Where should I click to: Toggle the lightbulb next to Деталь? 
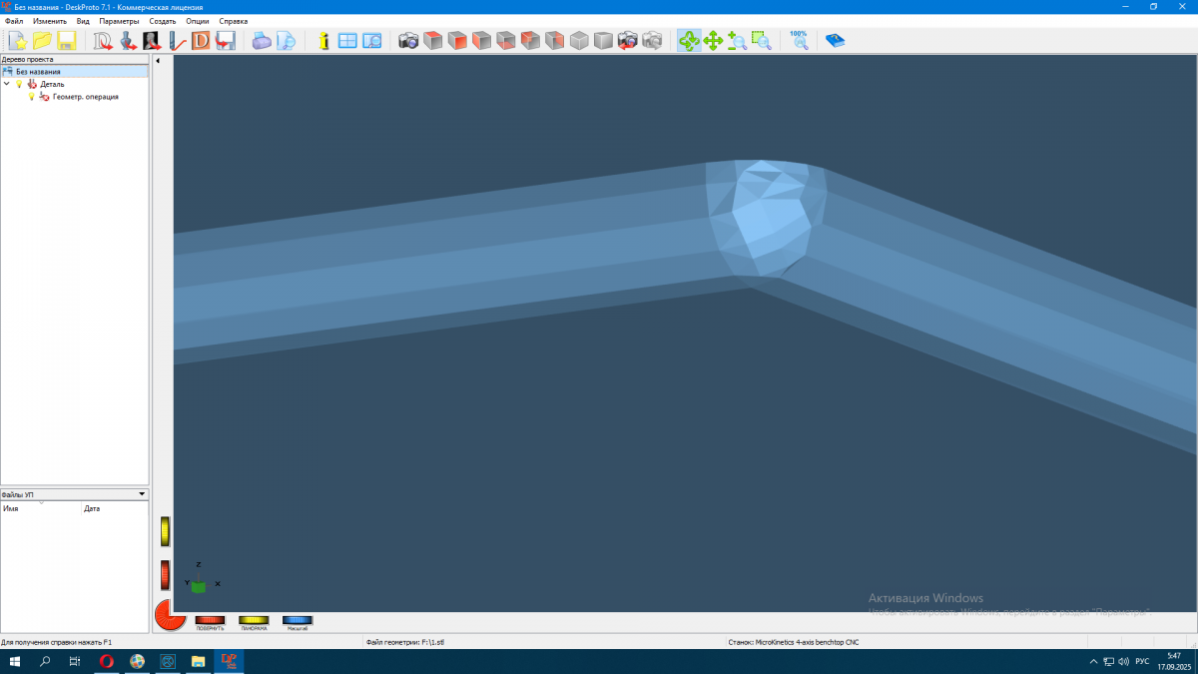point(19,84)
